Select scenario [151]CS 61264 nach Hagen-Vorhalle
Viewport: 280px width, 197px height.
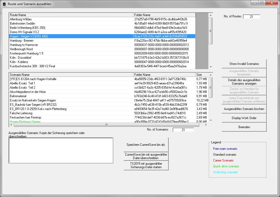point(109,79)
